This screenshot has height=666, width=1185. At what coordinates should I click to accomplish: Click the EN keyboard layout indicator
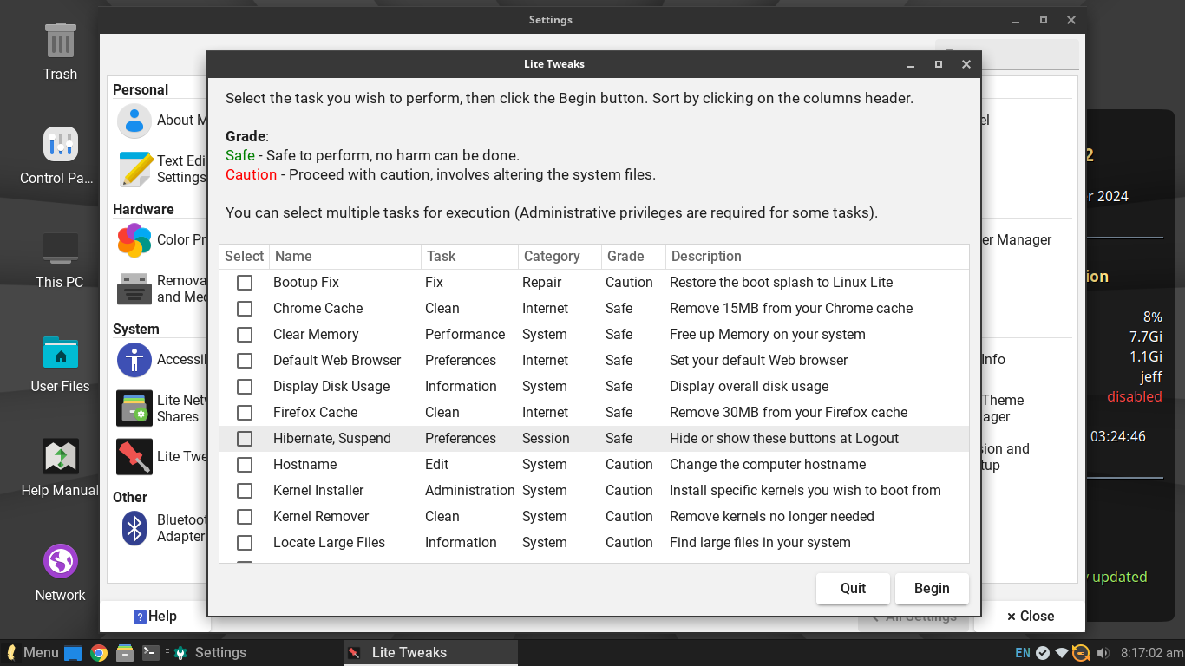(1023, 653)
